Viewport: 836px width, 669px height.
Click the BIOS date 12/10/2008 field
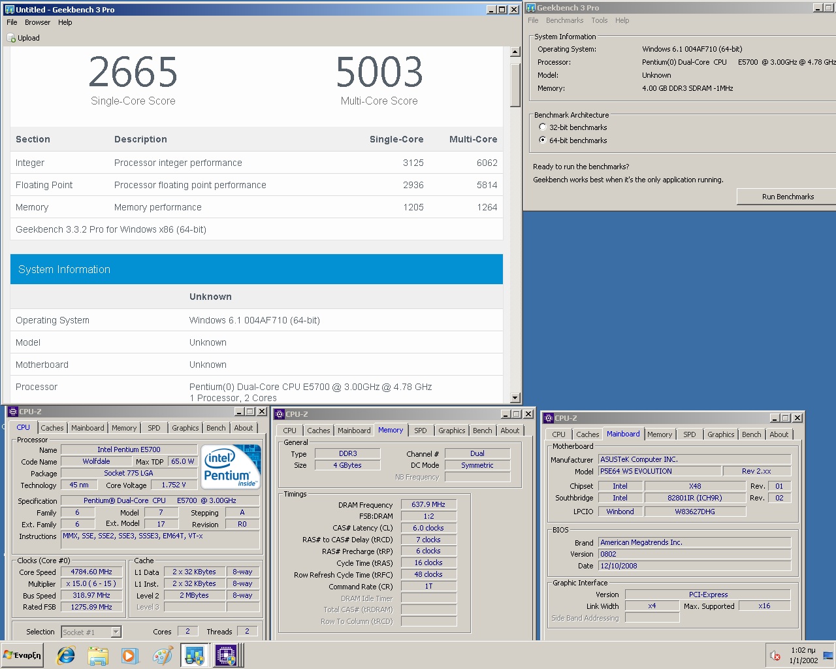point(694,566)
